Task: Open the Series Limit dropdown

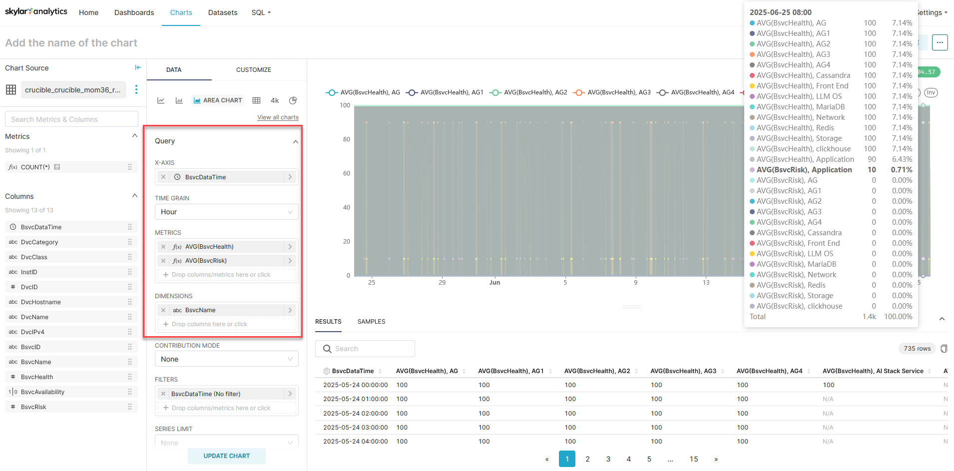Action: [x=227, y=442]
